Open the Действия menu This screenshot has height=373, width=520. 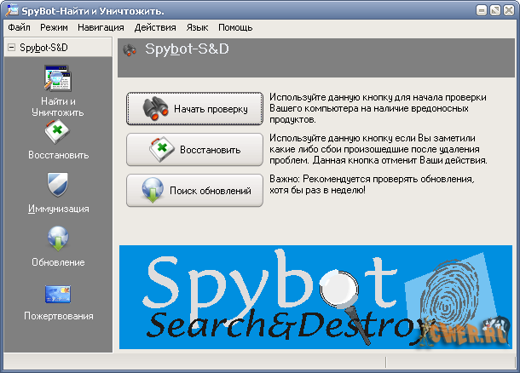(x=155, y=27)
